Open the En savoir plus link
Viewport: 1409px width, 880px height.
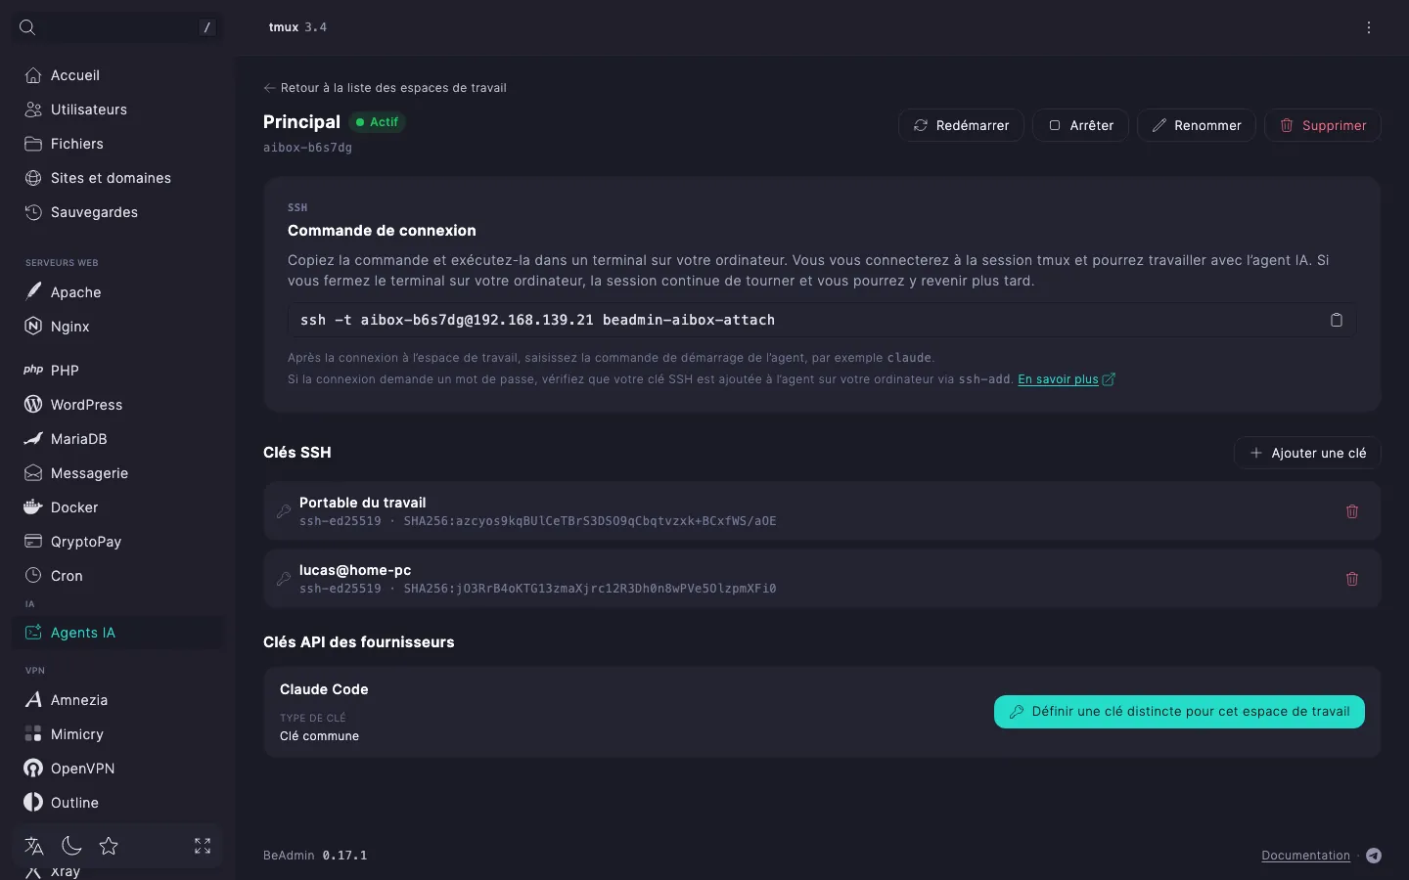coord(1067,379)
